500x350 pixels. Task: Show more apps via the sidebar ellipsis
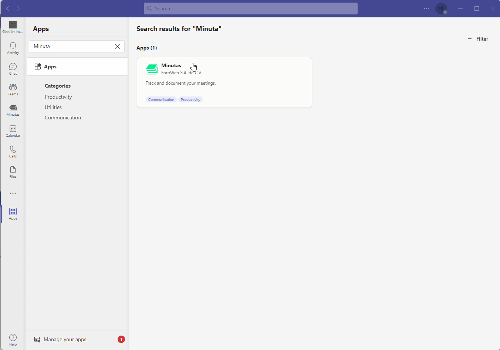(x=13, y=193)
